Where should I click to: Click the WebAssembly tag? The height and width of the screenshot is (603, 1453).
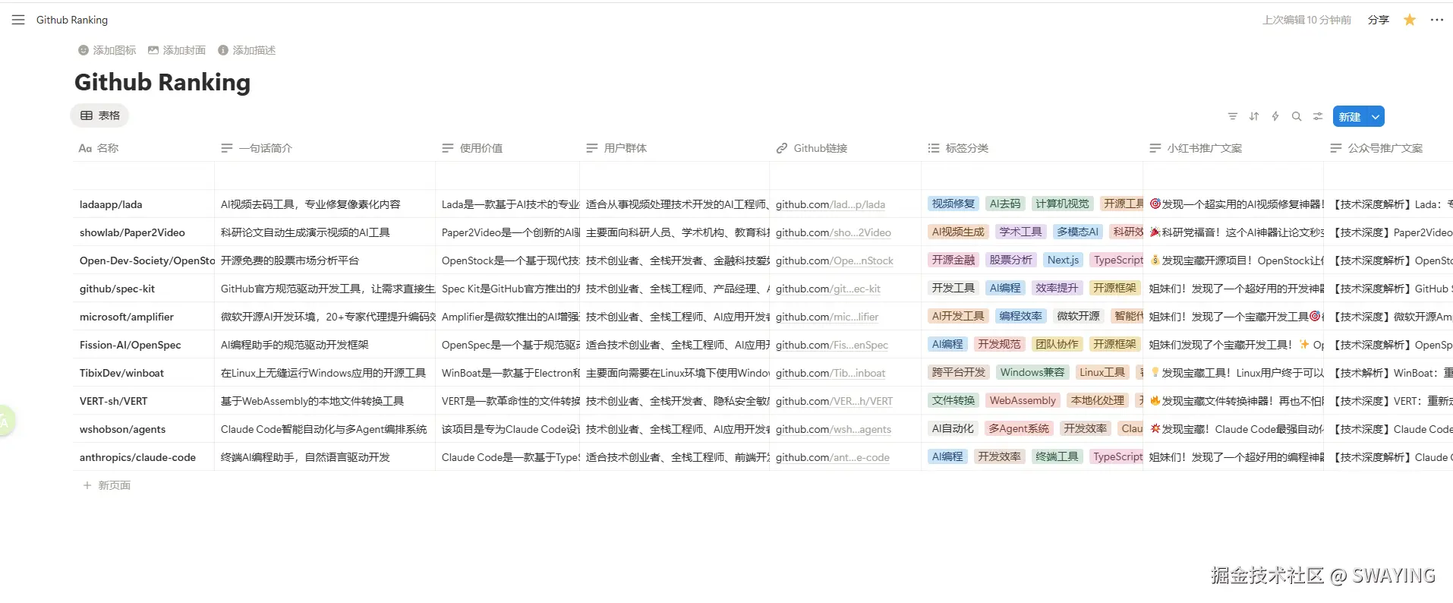tap(1023, 400)
